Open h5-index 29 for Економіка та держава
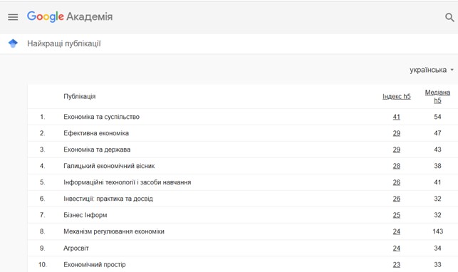 coord(396,150)
